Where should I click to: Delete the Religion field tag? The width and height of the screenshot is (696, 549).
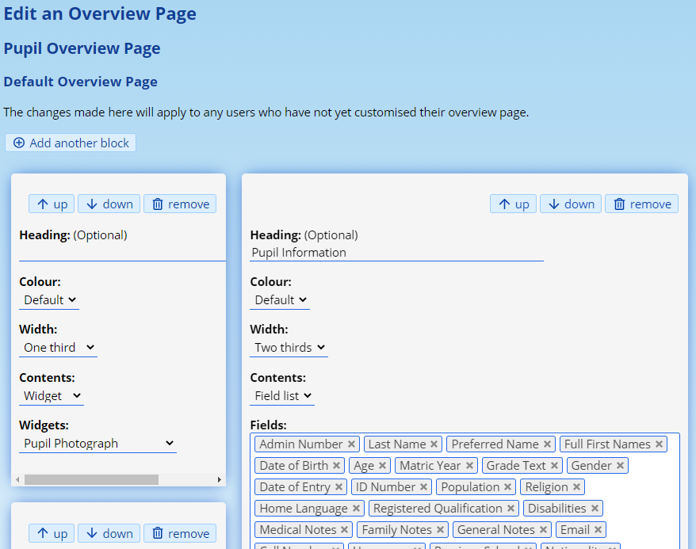(576, 487)
